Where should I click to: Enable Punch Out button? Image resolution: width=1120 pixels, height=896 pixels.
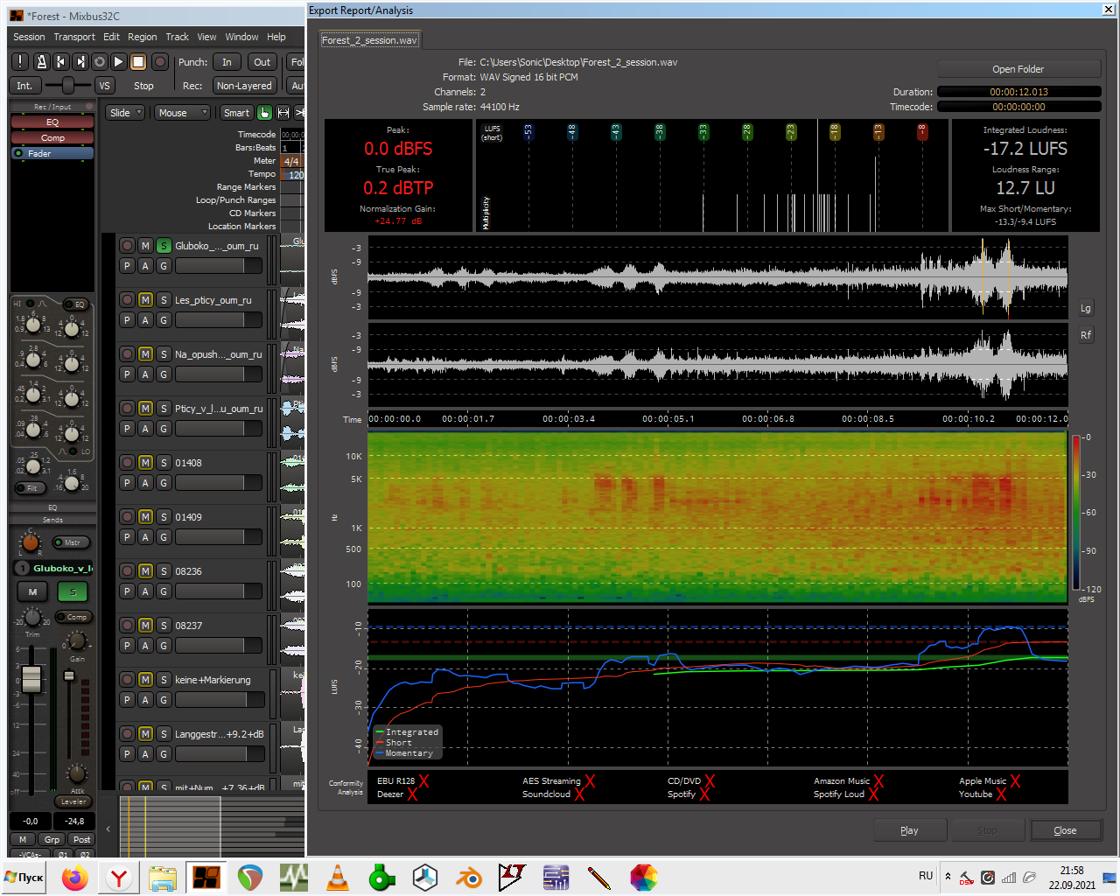(x=262, y=62)
